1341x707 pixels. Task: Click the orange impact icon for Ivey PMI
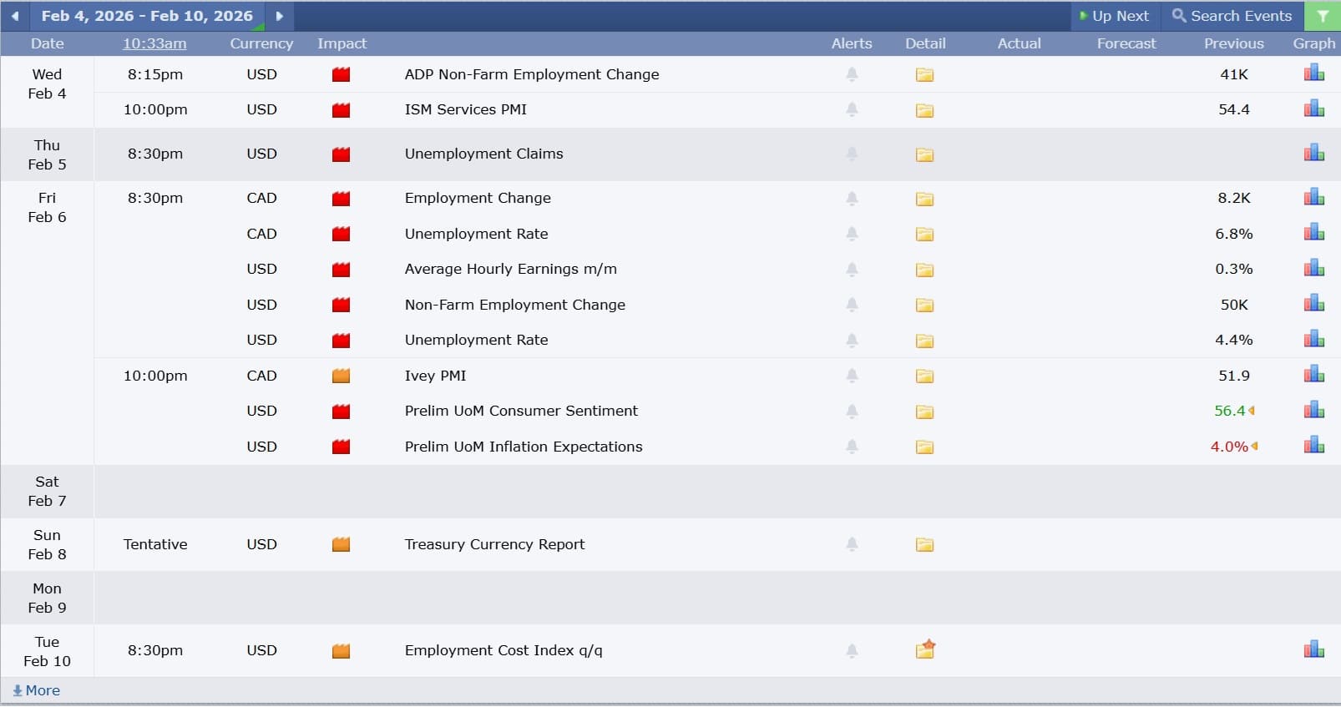tap(341, 376)
